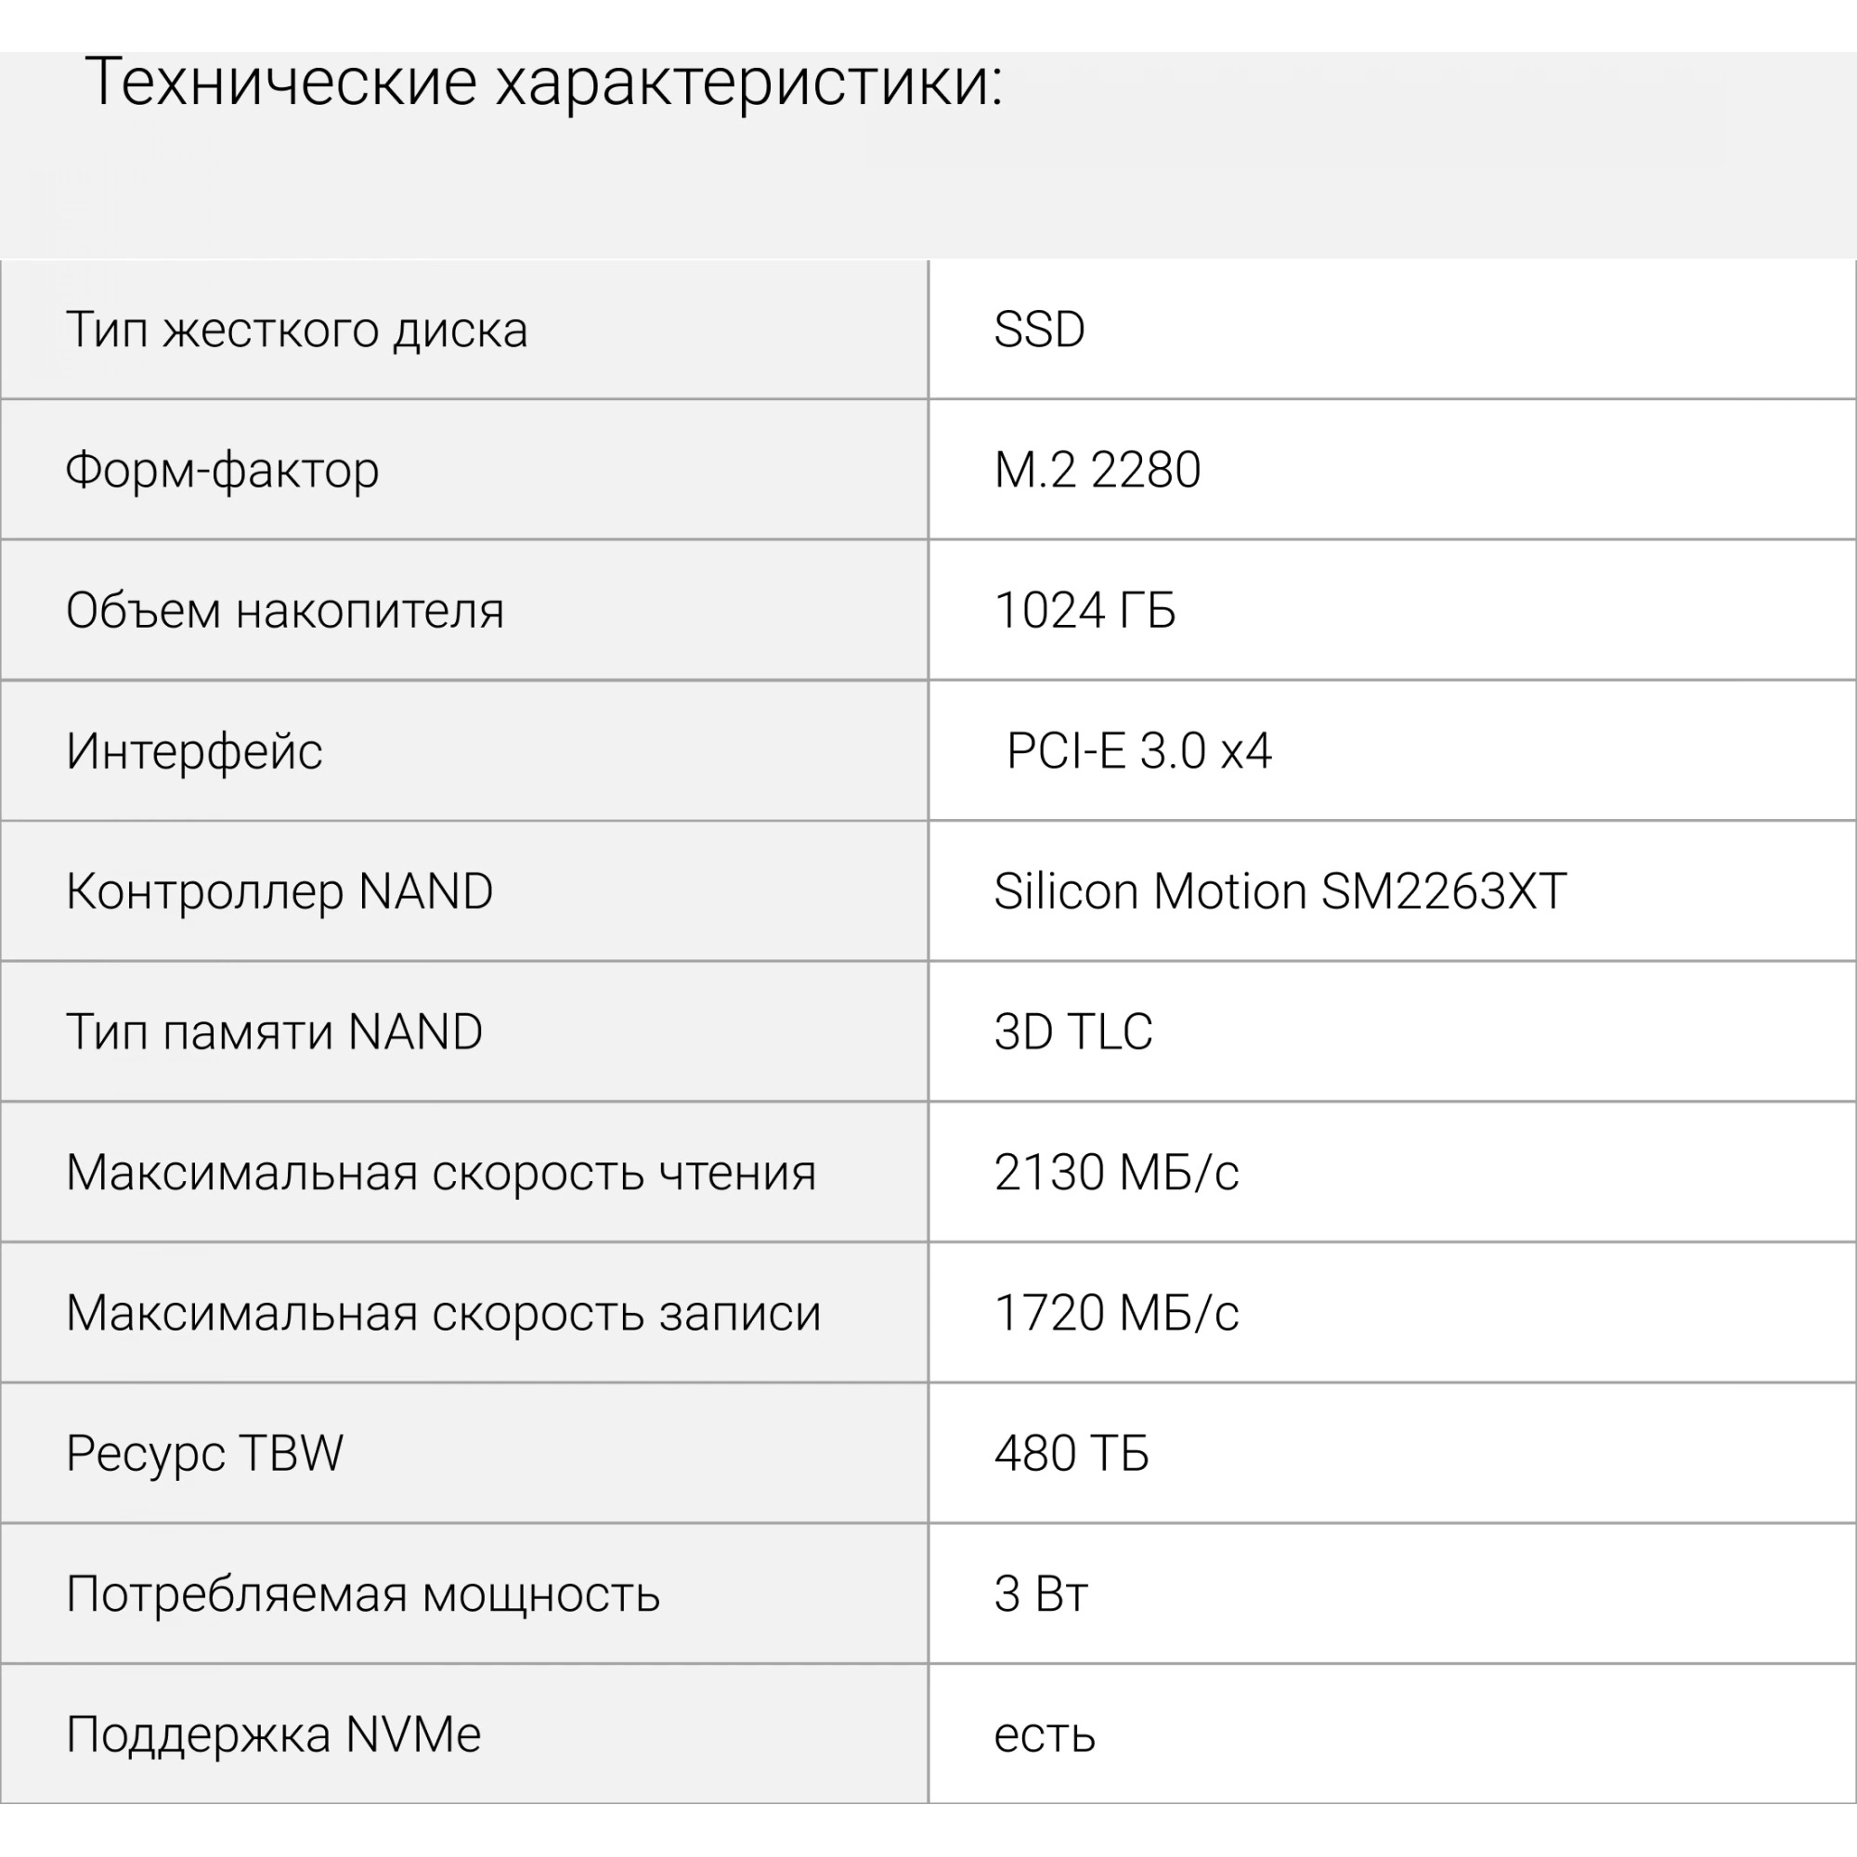Image resolution: width=1857 pixels, height=1857 pixels.
Task: Click the "Интерфейс" row label
Action: click(194, 750)
